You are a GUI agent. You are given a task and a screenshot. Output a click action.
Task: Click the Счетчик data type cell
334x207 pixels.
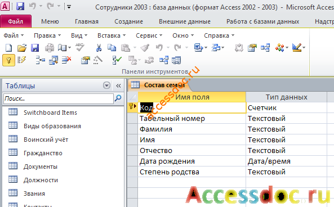pyautogui.click(x=286, y=107)
